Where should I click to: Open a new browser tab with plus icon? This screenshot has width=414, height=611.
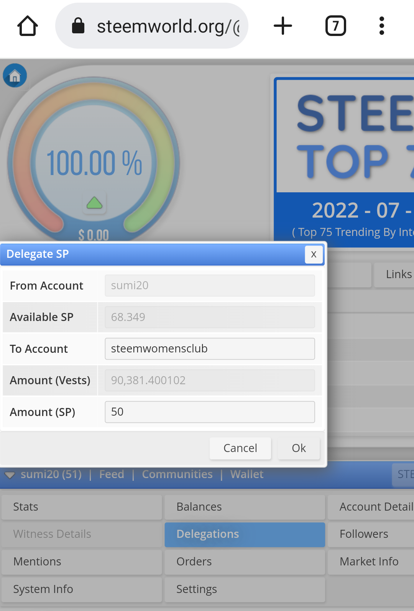[x=283, y=26]
